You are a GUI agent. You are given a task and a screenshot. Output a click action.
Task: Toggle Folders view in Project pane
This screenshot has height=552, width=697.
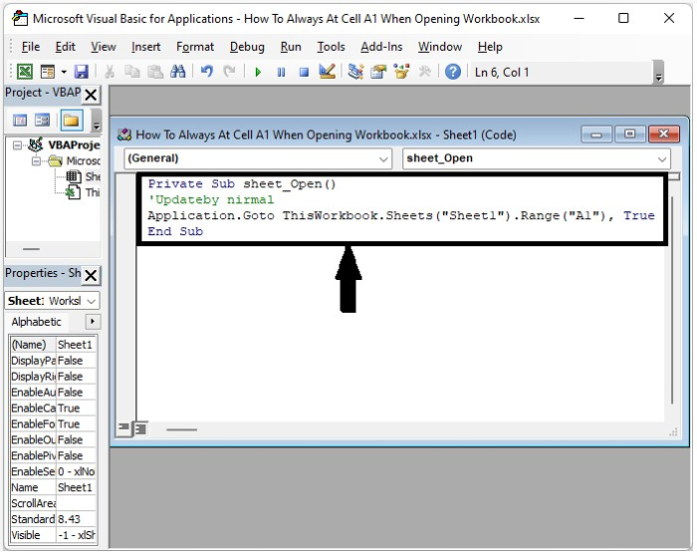pyautogui.click(x=72, y=121)
